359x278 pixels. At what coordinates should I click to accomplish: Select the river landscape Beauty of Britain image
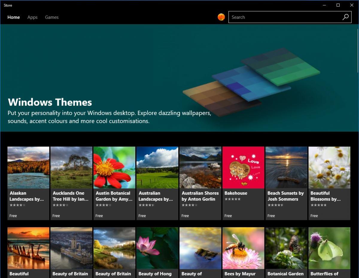[x=114, y=248]
